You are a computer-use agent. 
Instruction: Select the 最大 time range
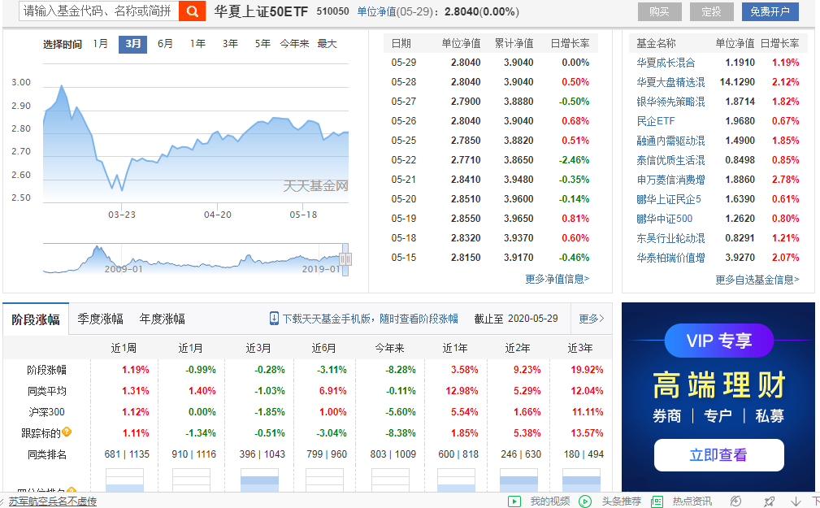(327, 44)
